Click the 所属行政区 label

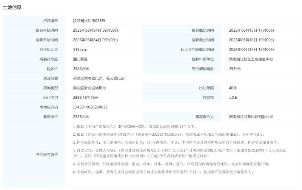(x=49, y=59)
